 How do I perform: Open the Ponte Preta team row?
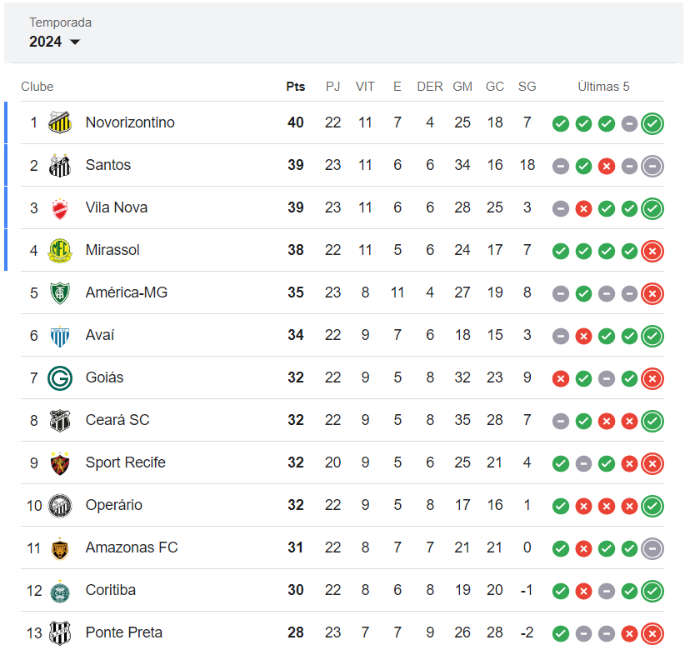[x=124, y=632]
